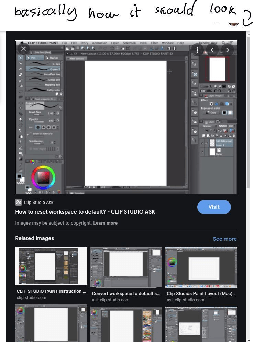
Task: Open 'How to reset workspace to default?' title
Action: (x=85, y=211)
